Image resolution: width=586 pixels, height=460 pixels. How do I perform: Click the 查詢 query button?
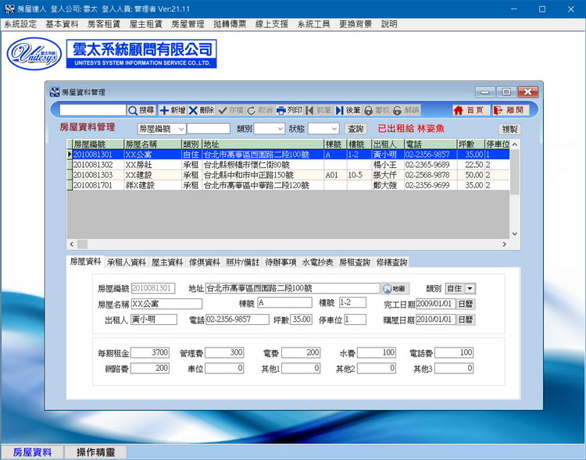coord(356,129)
